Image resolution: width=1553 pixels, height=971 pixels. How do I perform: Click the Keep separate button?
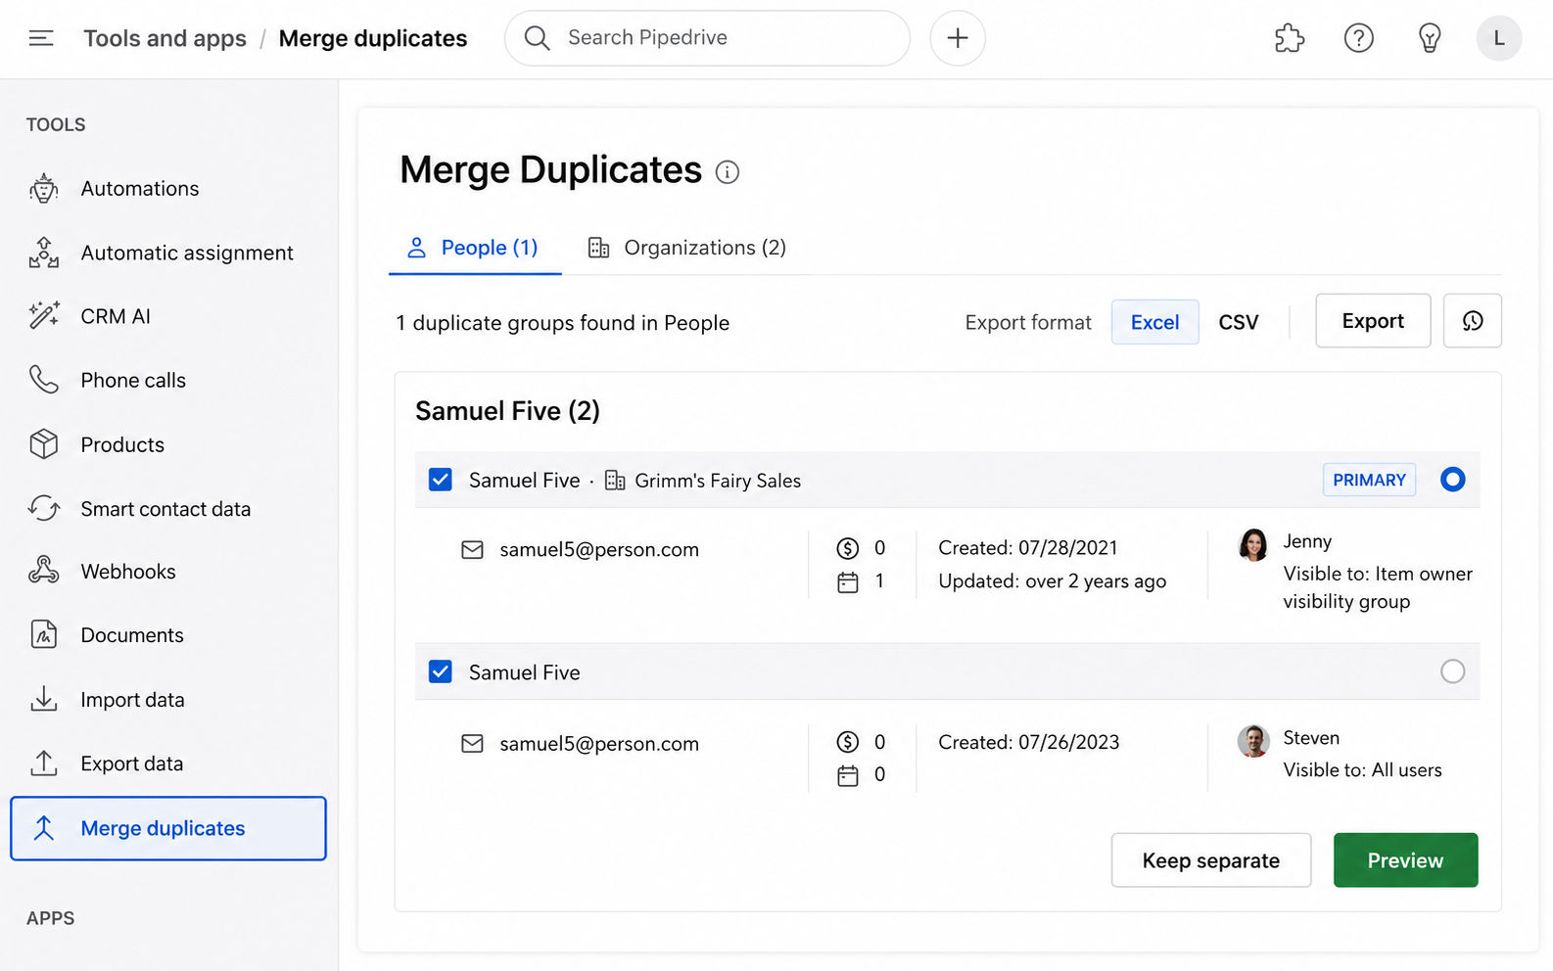(x=1211, y=860)
